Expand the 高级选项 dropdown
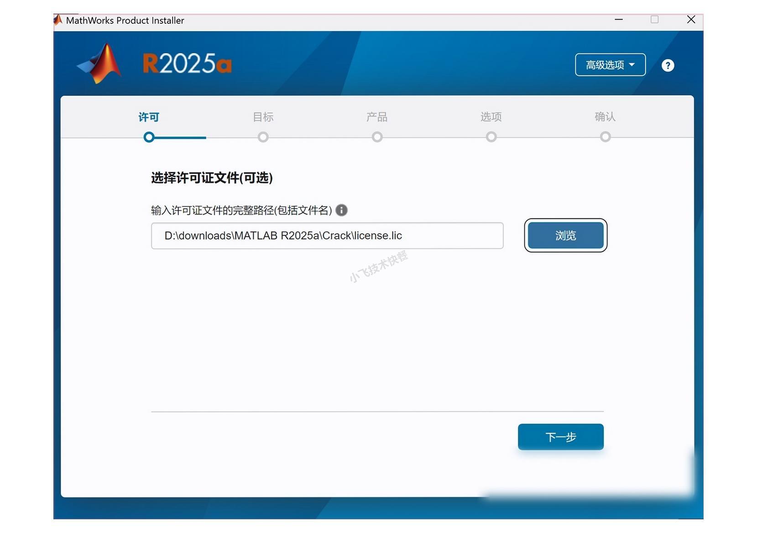This screenshot has height=533, width=757. [x=610, y=65]
